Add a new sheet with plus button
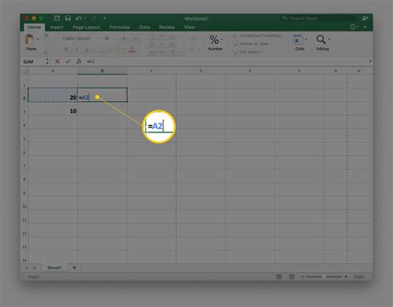The width and height of the screenshot is (393, 307). (x=75, y=267)
